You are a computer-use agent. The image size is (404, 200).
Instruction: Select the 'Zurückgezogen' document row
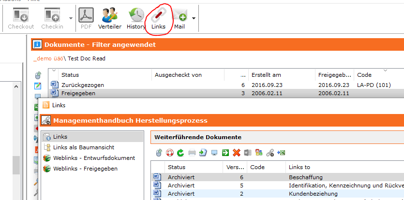(x=226, y=85)
